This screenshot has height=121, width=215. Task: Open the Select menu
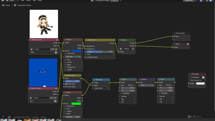coord(28,1)
